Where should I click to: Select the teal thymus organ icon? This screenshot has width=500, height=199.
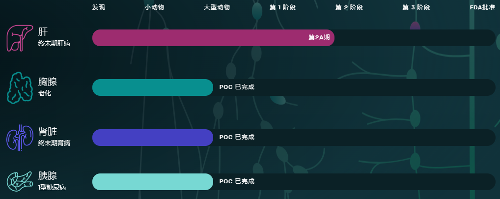(x=20, y=87)
